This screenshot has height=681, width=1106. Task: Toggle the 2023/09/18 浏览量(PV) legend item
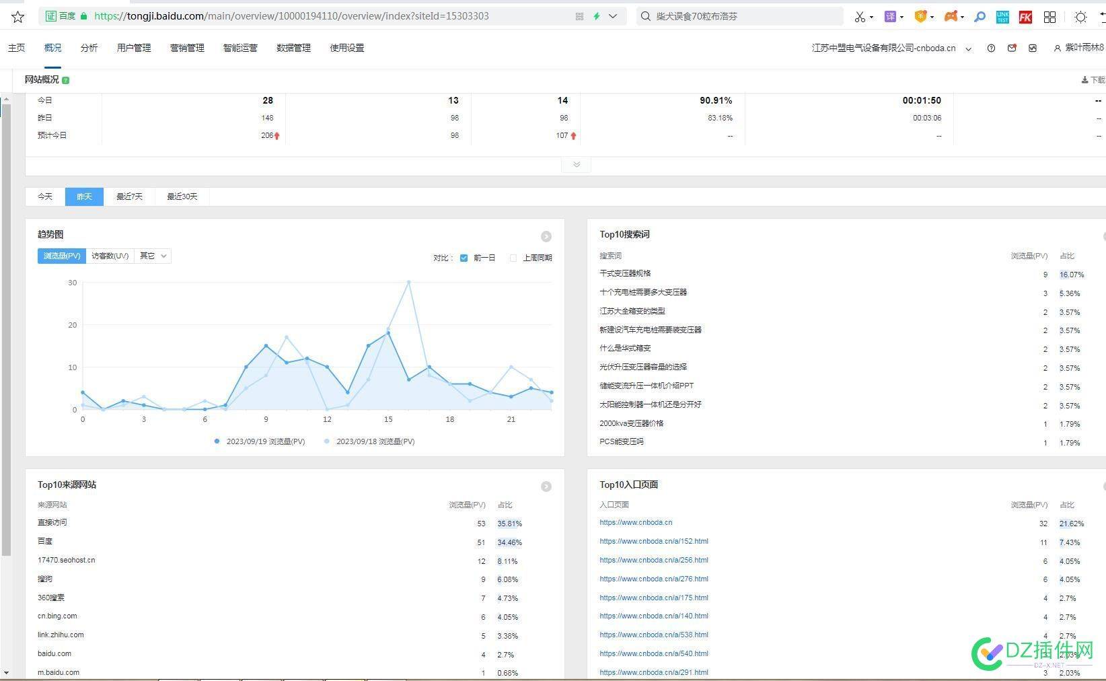(x=369, y=441)
